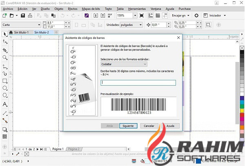This screenshot has height=166, width=245.
Task: Open the Herramientas menu
Action: [137, 9]
